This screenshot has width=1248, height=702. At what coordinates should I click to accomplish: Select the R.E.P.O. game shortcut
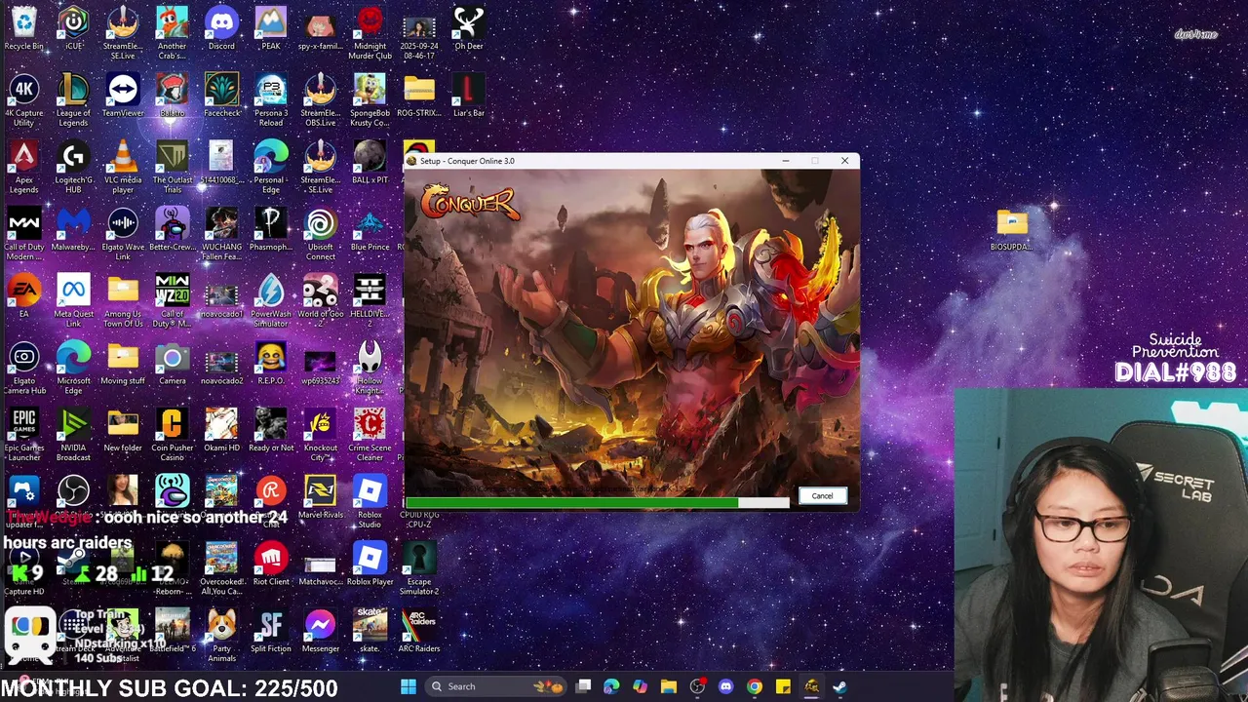[271, 364]
